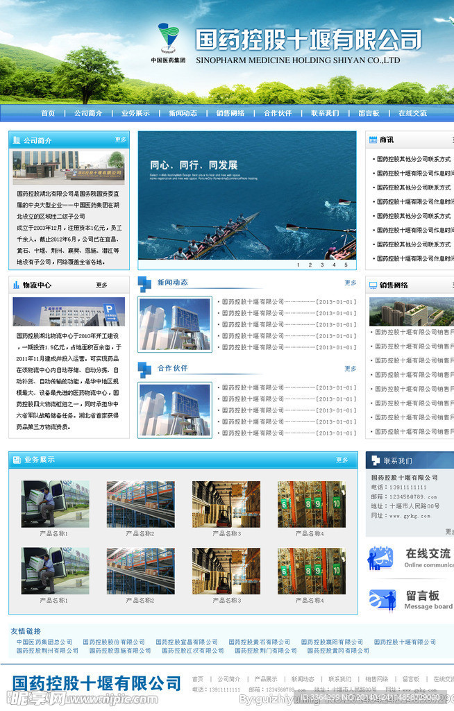Click footer link 新闻动态

(x=303, y=679)
